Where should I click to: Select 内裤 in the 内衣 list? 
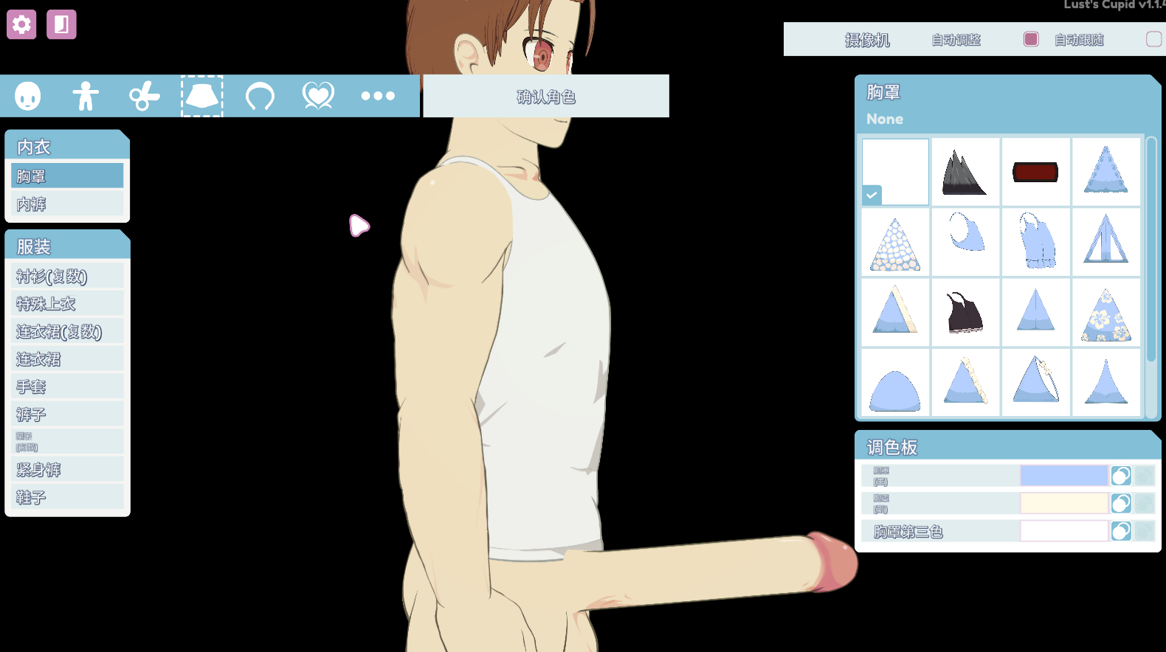(x=67, y=204)
